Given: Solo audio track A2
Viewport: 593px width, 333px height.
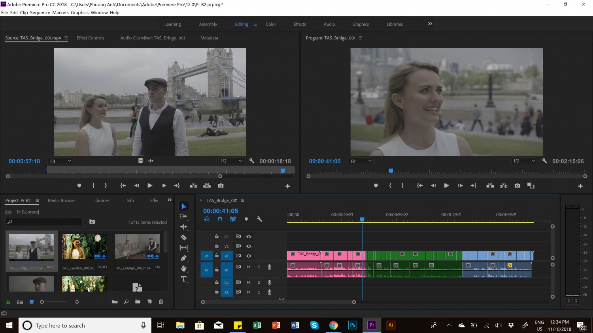Looking at the screenshot, I should [259, 282].
